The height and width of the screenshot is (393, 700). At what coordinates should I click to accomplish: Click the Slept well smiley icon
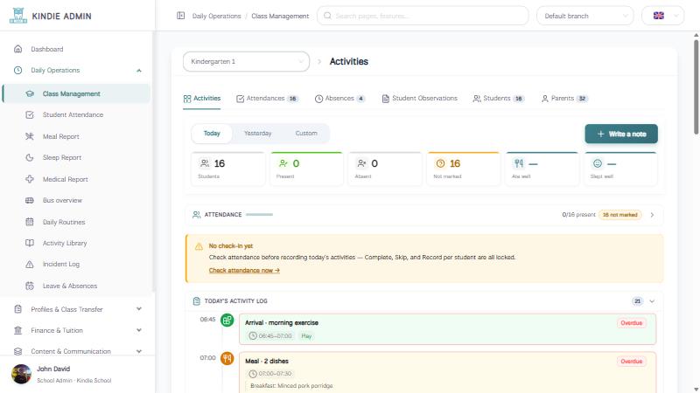pyautogui.click(x=598, y=163)
